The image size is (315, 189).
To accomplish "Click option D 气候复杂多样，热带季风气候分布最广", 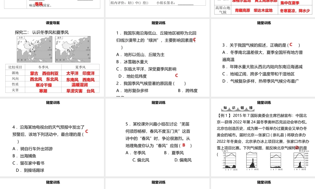I will [x=261, y=81].
